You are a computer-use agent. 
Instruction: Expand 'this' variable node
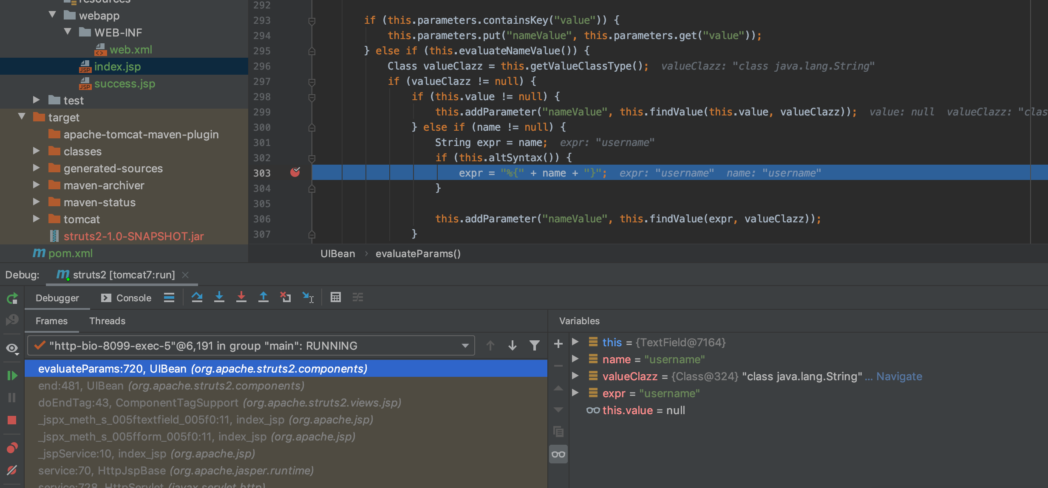(x=575, y=342)
